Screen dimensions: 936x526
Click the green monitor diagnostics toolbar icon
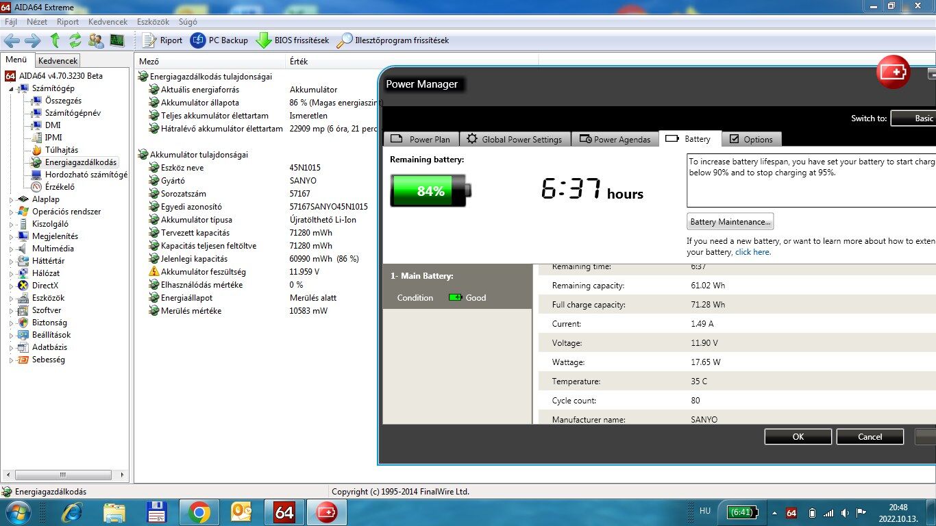tap(116, 40)
